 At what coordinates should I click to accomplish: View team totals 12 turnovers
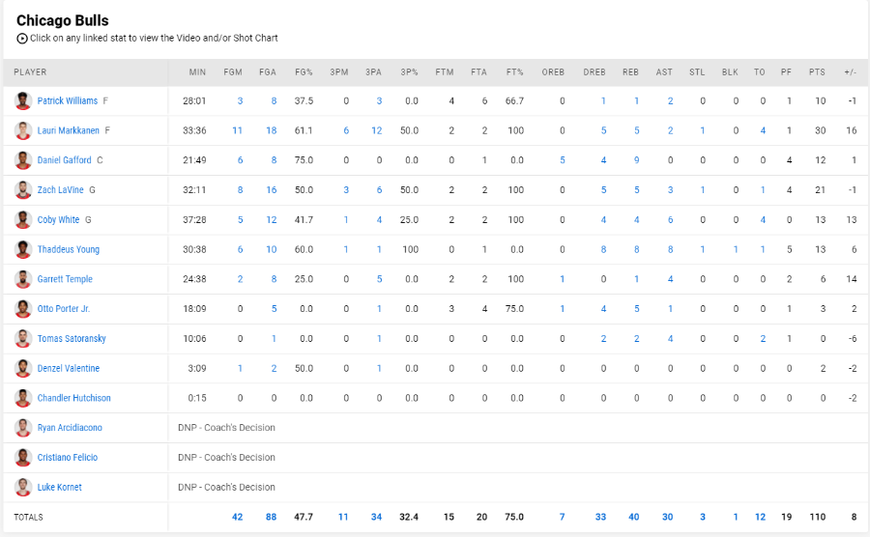[x=760, y=517]
